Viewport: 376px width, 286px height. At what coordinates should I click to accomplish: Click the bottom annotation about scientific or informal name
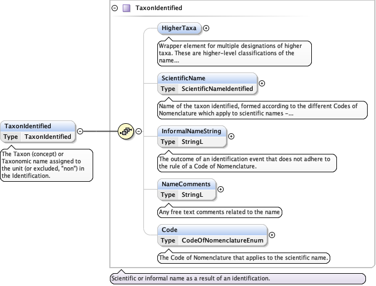(x=237, y=278)
